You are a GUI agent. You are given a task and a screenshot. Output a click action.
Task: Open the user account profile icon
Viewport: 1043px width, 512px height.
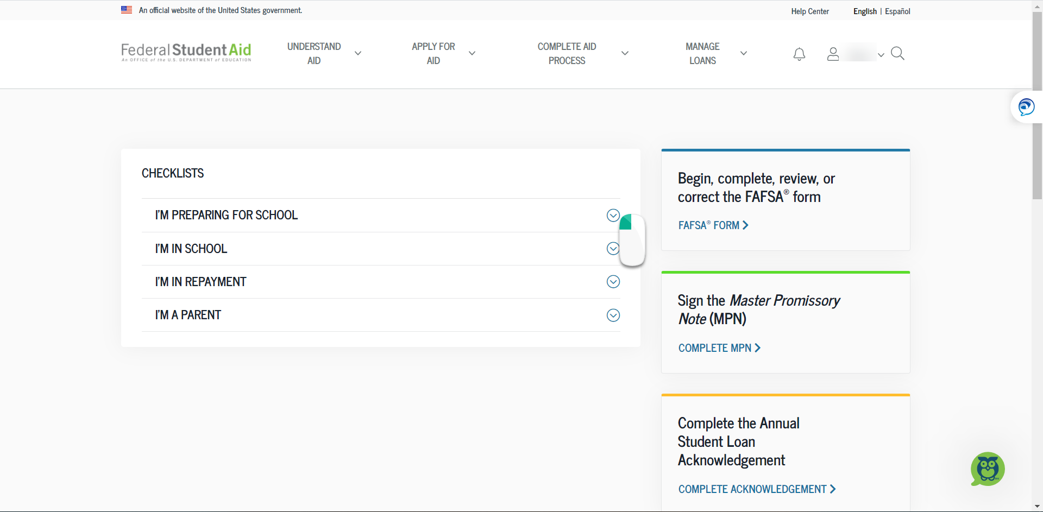pos(833,54)
